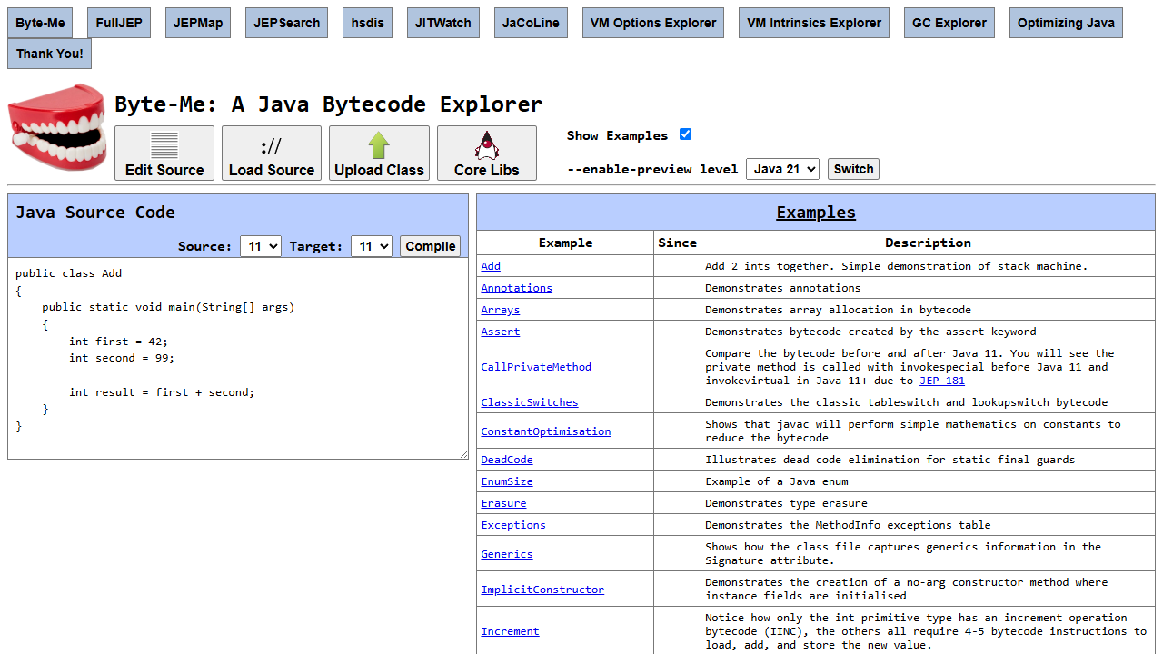Click the 'int result = first + second;' line
This screenshot has height=654, width=1163.
click(162, 392)
